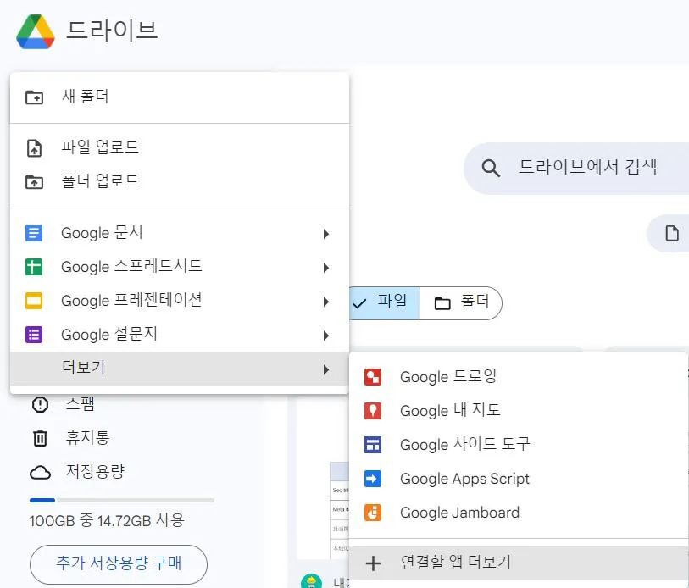This screenshot has height=588, width=689.
Task: Click the orange Google Jamboard icon
Action: tap(373, 513)
